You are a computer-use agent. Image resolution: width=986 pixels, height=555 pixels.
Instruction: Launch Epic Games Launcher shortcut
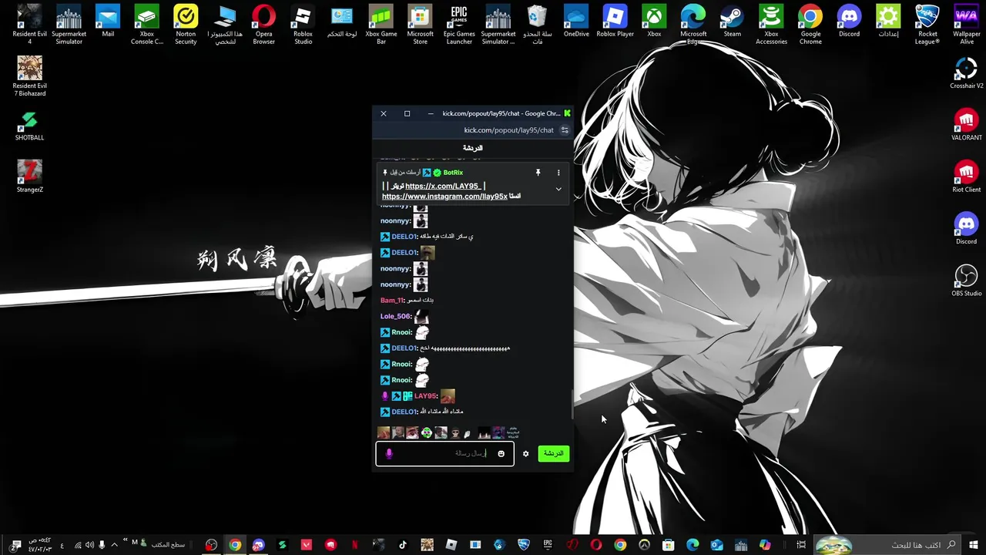459,24
